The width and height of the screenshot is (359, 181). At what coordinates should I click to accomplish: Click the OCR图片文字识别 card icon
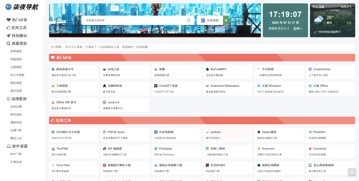click(53, 132)
